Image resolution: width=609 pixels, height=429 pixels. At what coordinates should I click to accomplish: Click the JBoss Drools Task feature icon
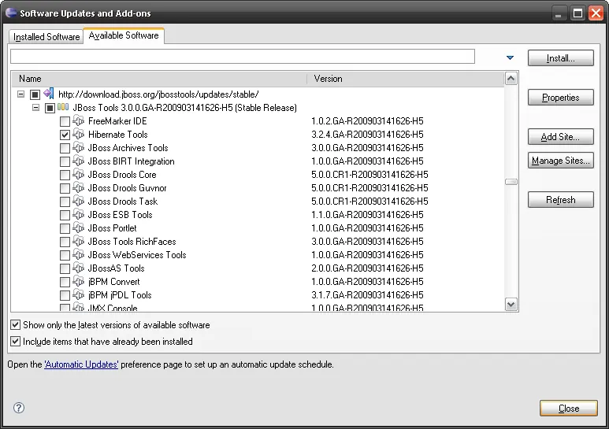[x=79, y=201]
